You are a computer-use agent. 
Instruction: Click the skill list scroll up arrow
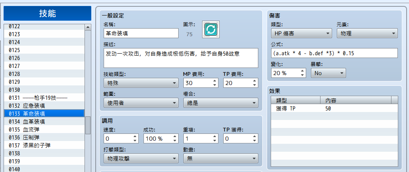[x=88, y=27]
